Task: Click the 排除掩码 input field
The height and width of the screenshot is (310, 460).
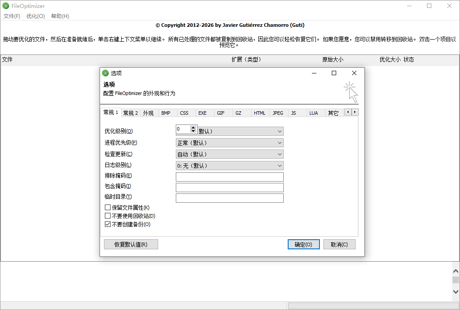Action: pyautogui.click(x=230, y=177)
